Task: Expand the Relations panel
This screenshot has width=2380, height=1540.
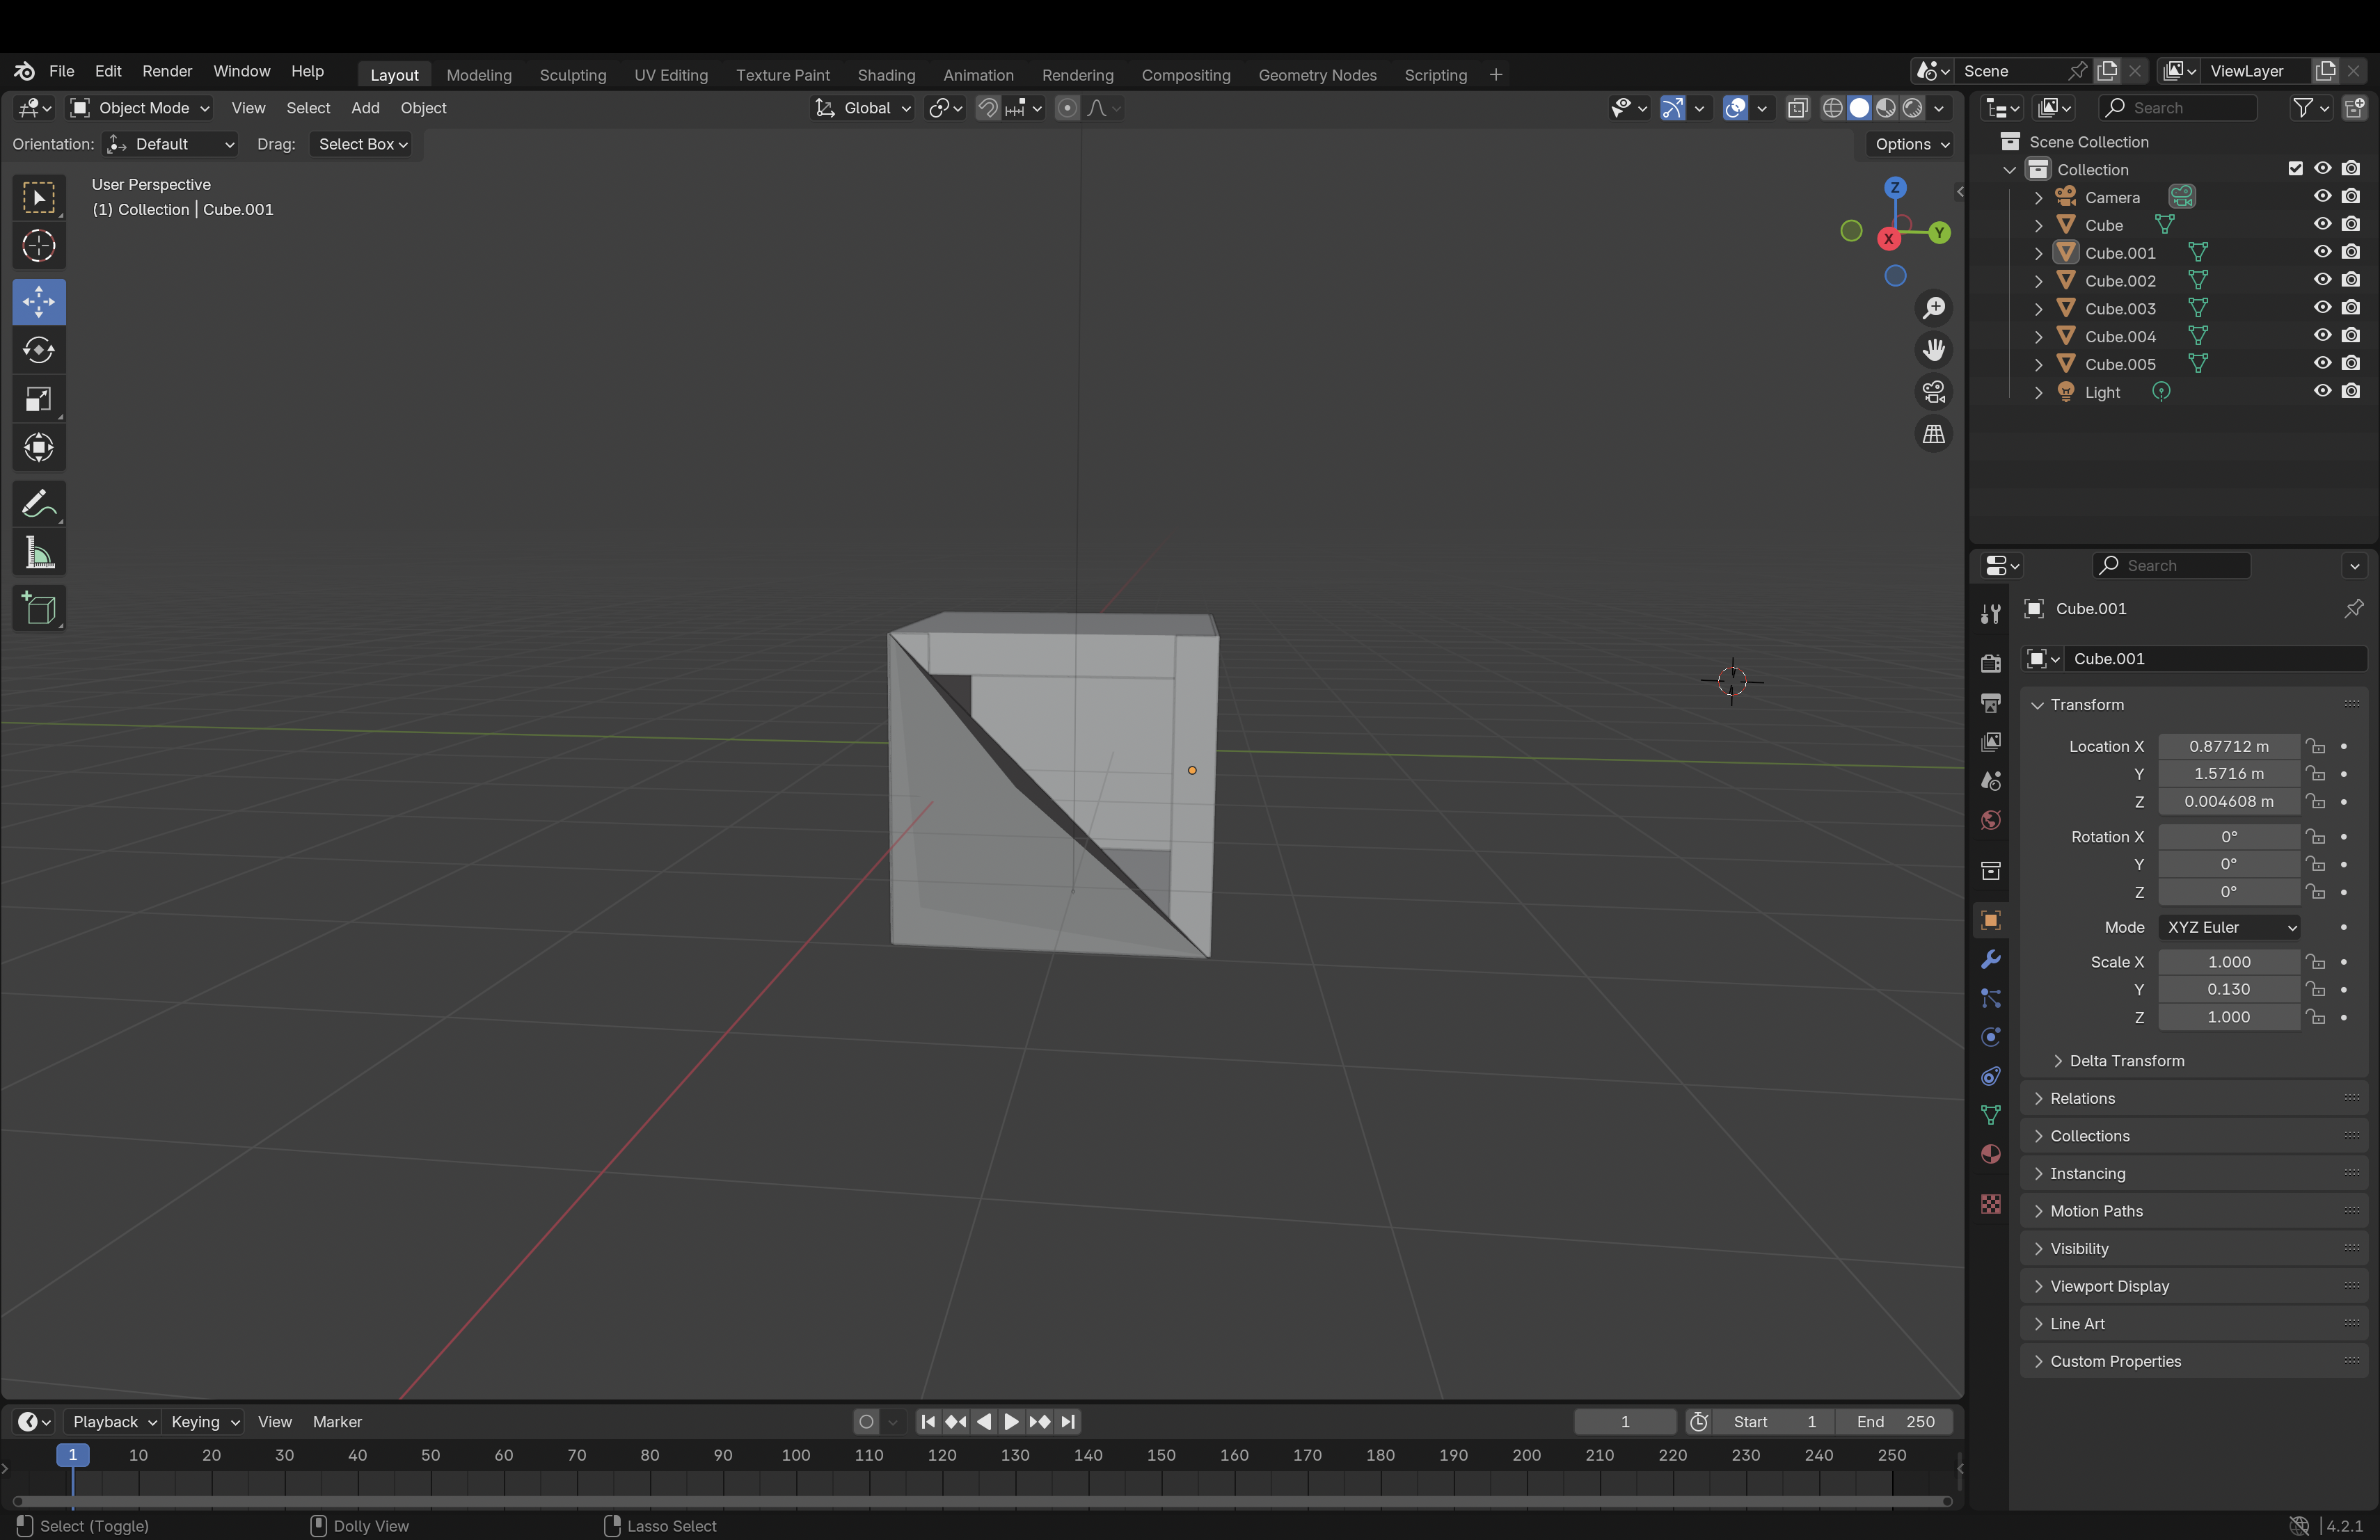Action: click(x=2193, y=1098)
